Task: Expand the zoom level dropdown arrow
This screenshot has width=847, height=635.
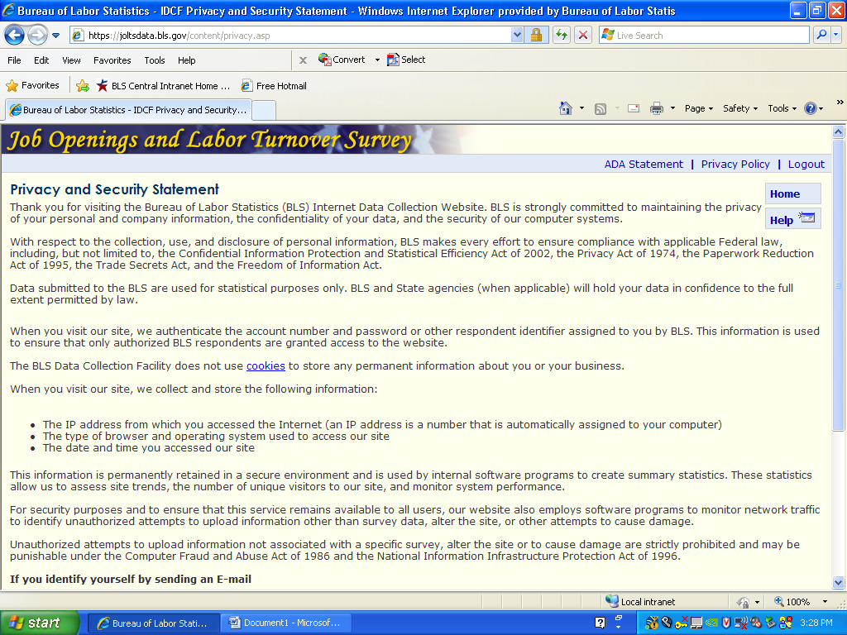Action: click(x=825, y=602)
